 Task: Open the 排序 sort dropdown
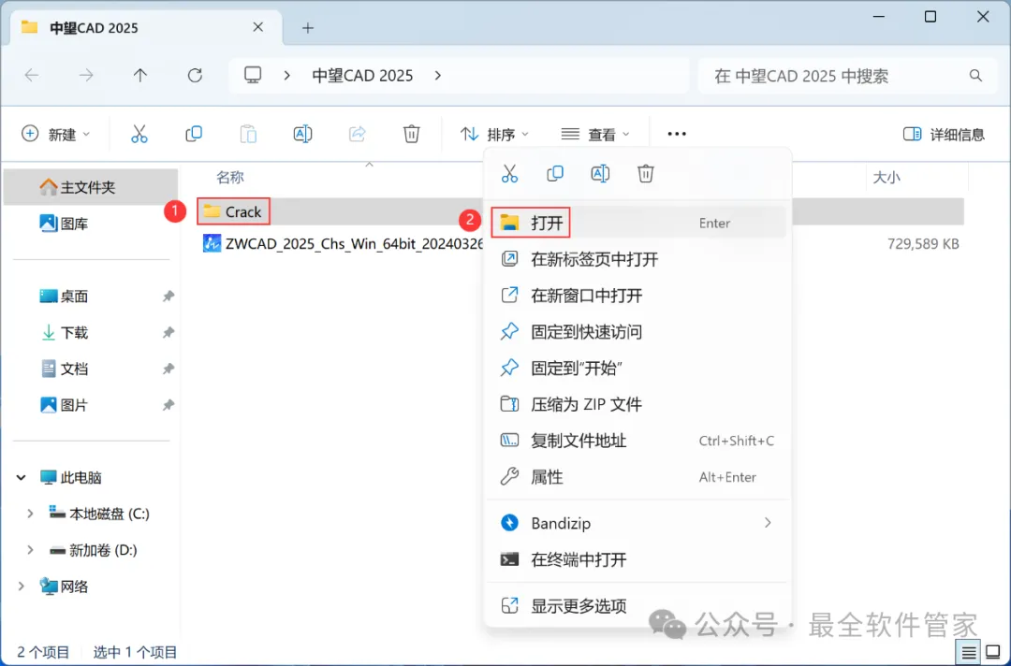tap(494, 134)
